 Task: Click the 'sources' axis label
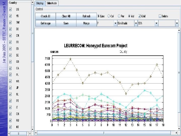[54, 52]
